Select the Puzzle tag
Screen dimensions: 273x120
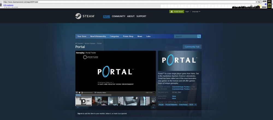click(x=161, y=104)
